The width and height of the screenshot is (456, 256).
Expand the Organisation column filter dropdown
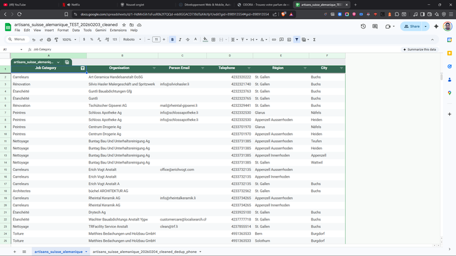pos(154,68)
